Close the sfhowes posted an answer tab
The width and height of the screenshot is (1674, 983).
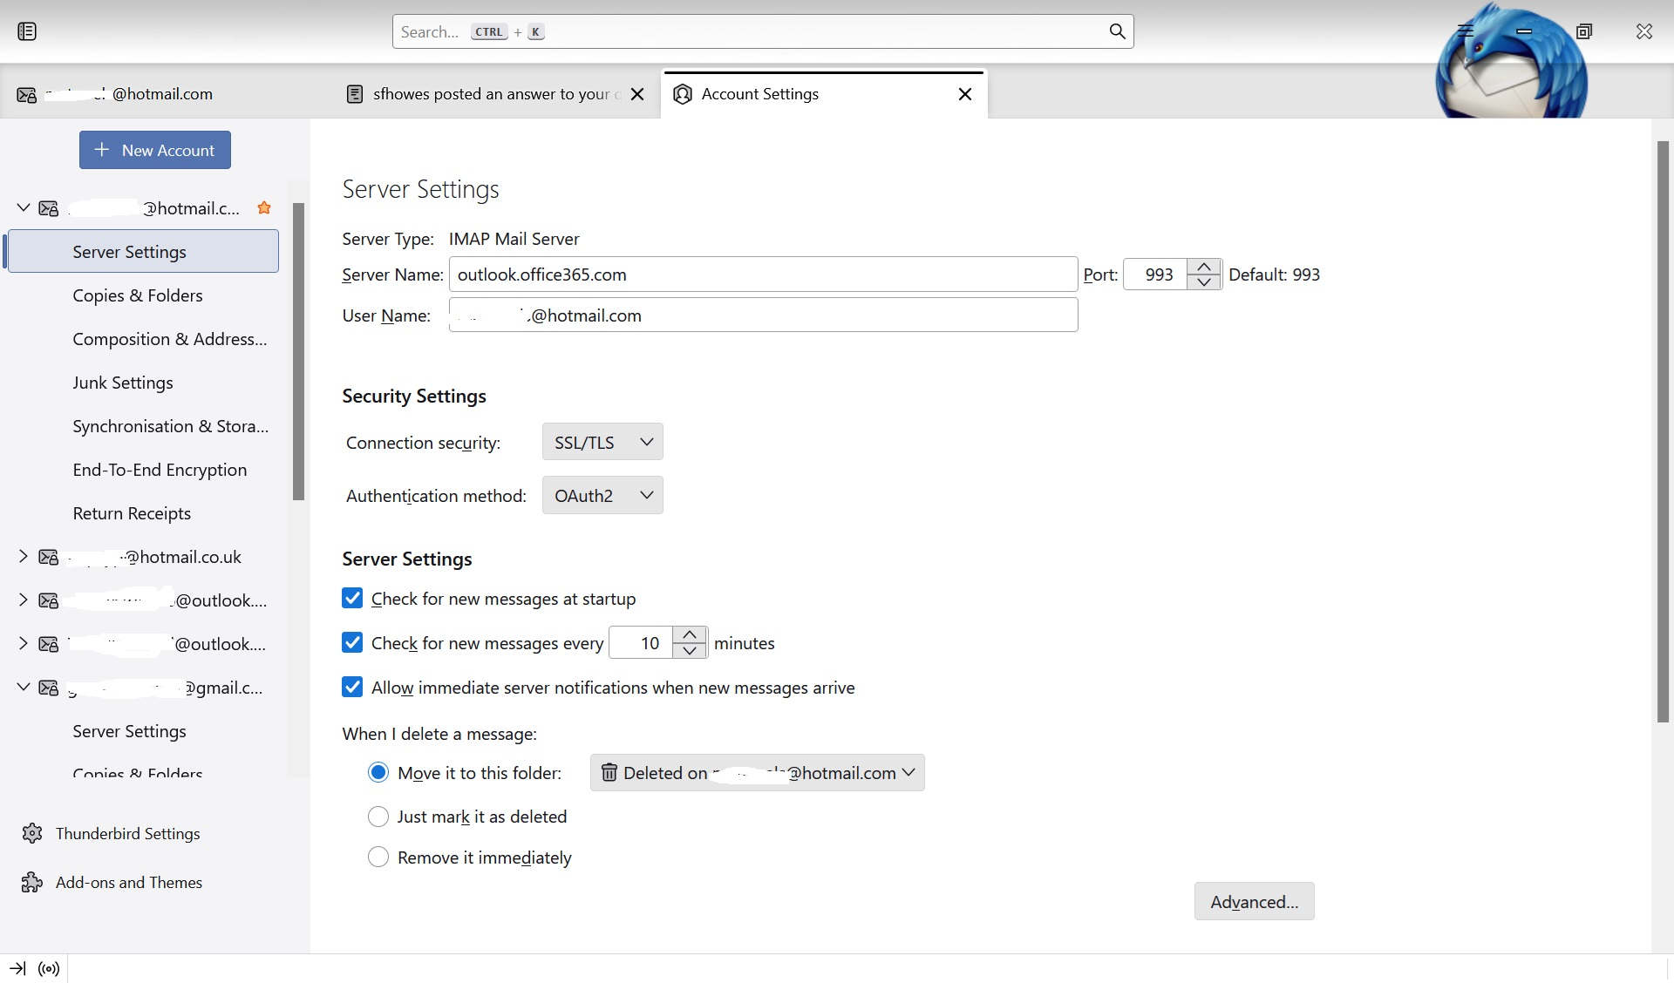pos(637,93)
